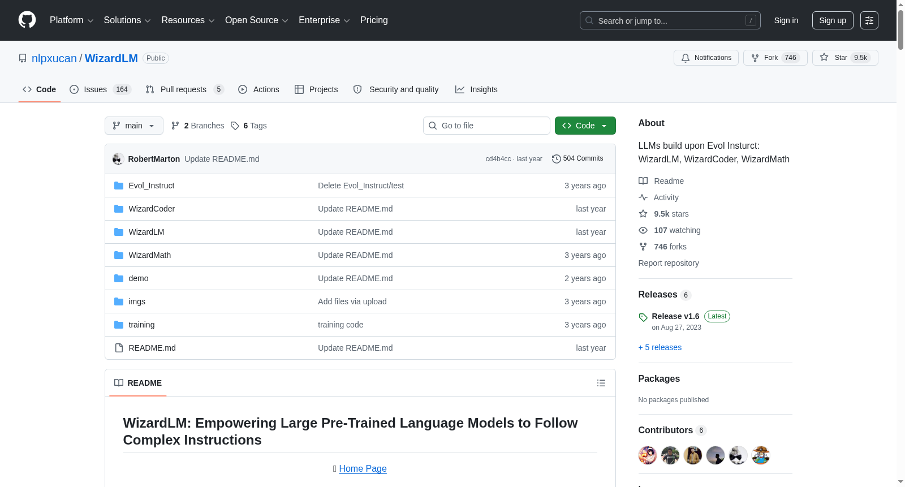The image size is (905, 487).
Task: Expand the green Code dropdown
Action: pyautogui.click(x=585, y=126)
